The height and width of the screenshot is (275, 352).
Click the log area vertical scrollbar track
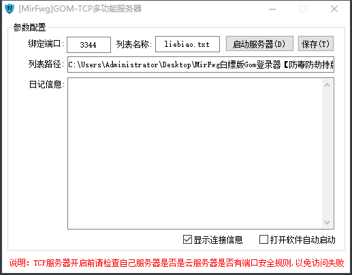[x=327, y=154]
